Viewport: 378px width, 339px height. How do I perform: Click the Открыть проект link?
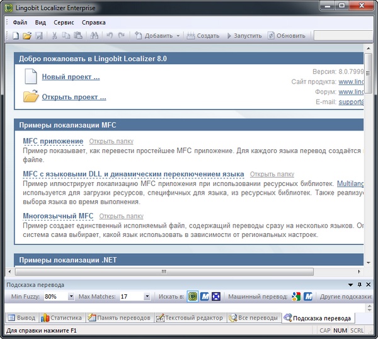(x=74, y=97)
